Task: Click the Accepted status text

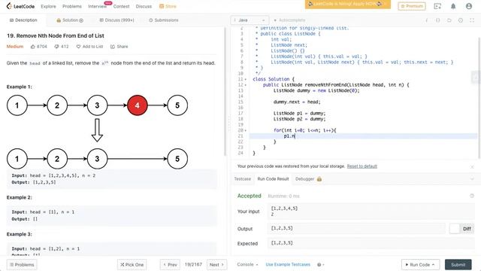Action: (x=249, y=196)
